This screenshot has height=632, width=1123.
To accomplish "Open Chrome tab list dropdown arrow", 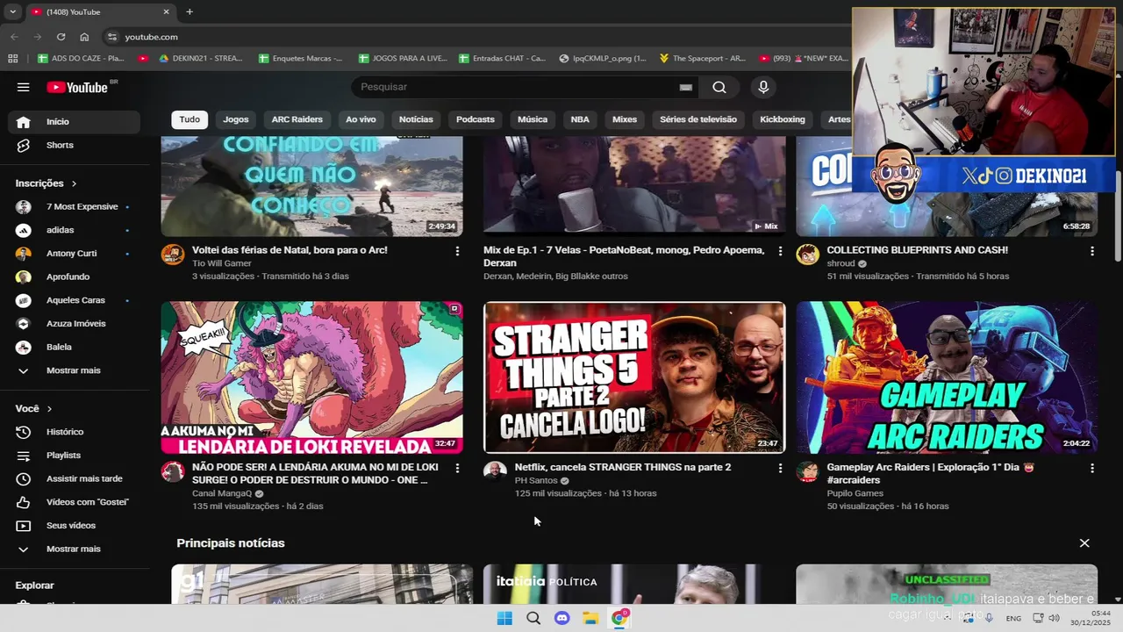I will coord(12,12).
